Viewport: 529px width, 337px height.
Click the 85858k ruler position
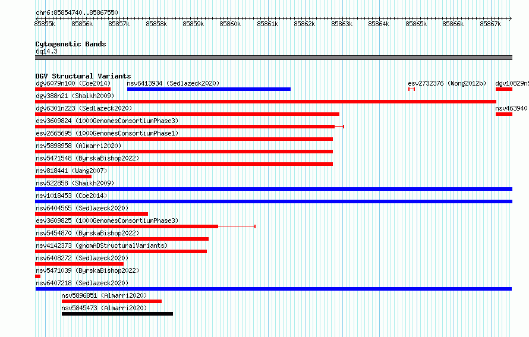tap(156, 24)
